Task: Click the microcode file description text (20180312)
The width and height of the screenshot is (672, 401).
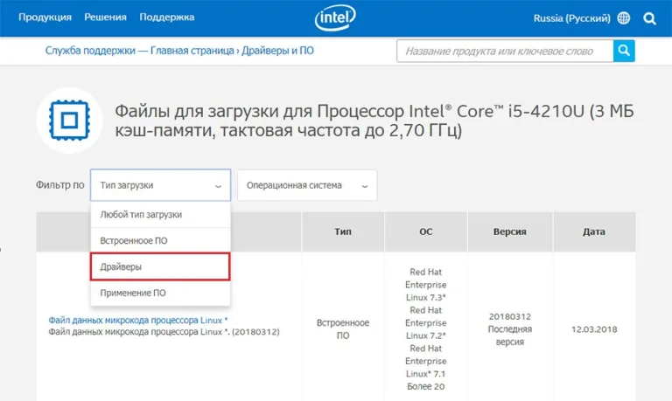Action: 164,332
